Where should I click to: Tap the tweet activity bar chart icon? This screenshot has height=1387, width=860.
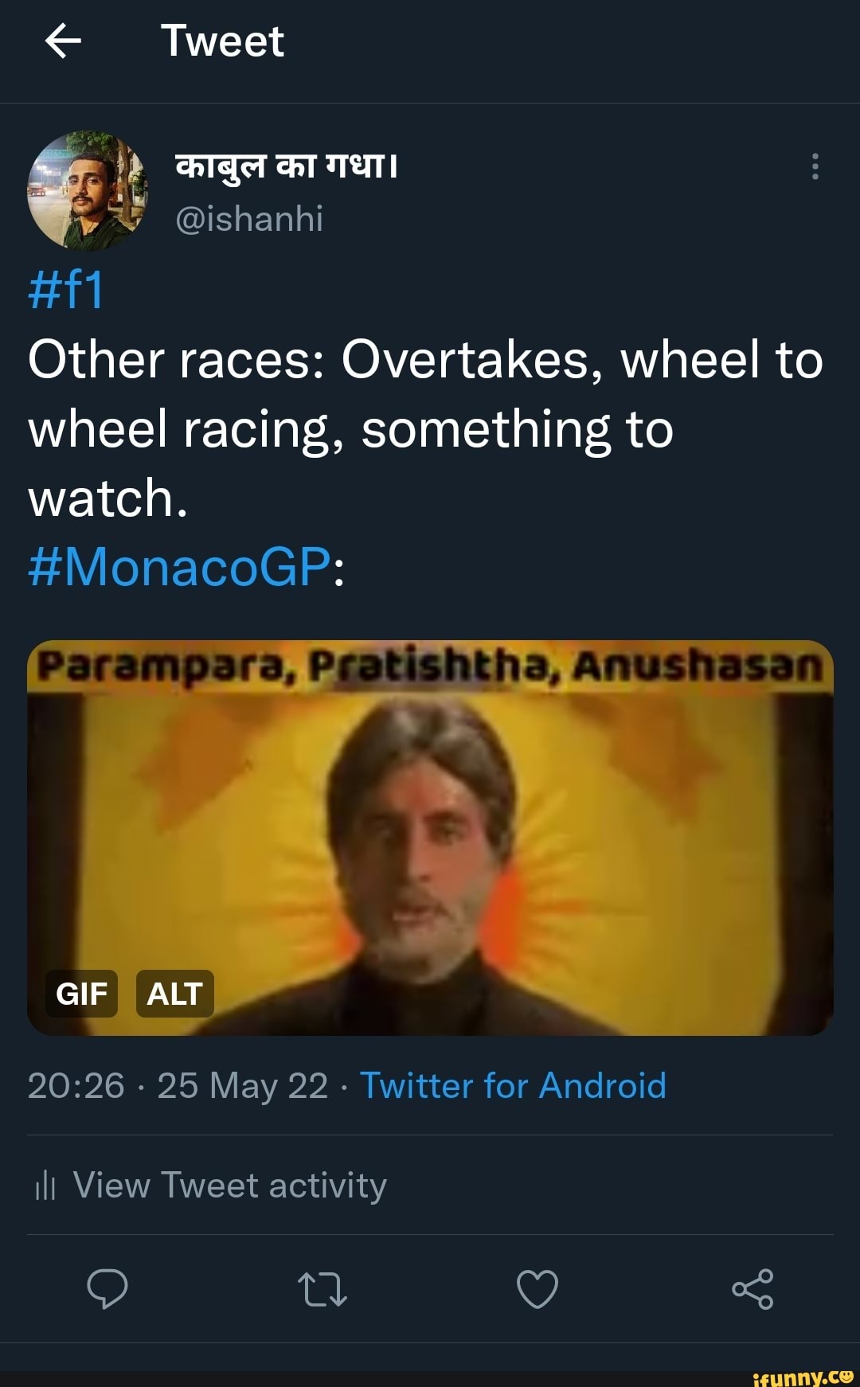pos(45,1186)
